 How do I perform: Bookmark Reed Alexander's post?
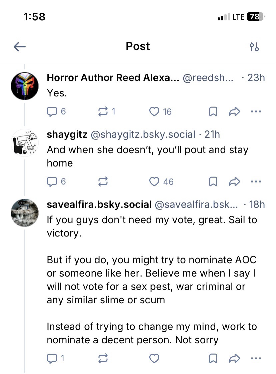[x=213, y=111]
